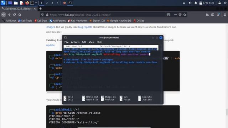
Task: Open the Kali NetHunter bookmark
Action: pyautogui.click(x=78, y=21)
